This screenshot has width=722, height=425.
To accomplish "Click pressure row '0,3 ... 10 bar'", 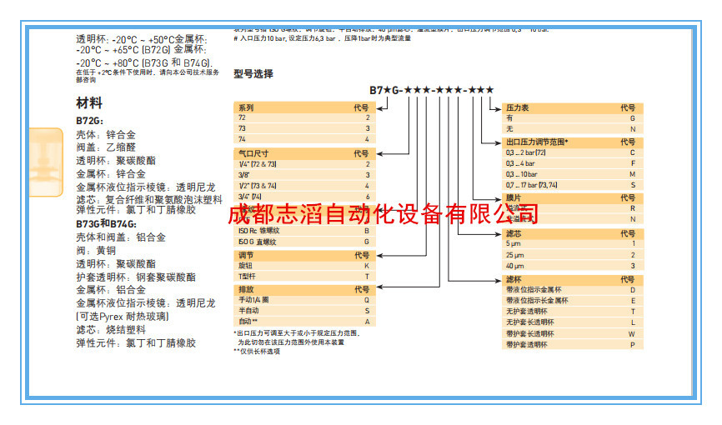I will coord(573,174).
